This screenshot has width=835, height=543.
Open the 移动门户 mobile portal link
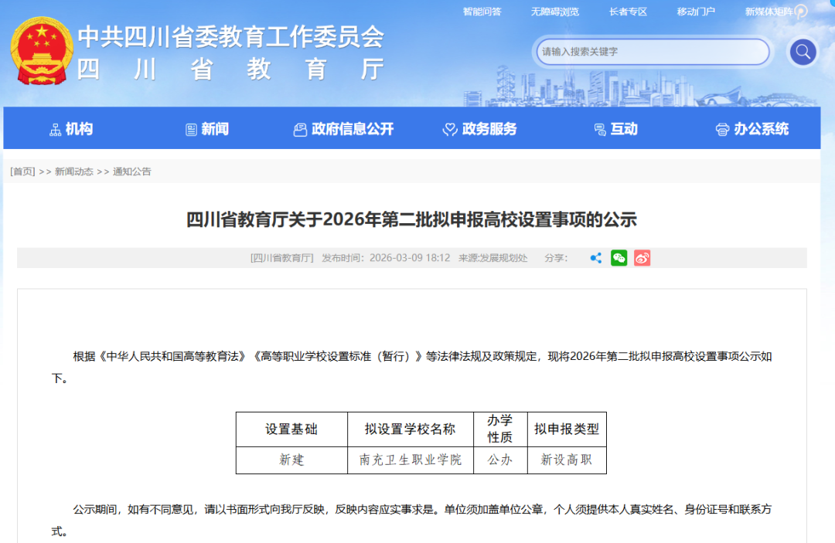click(x=694, y=11)
